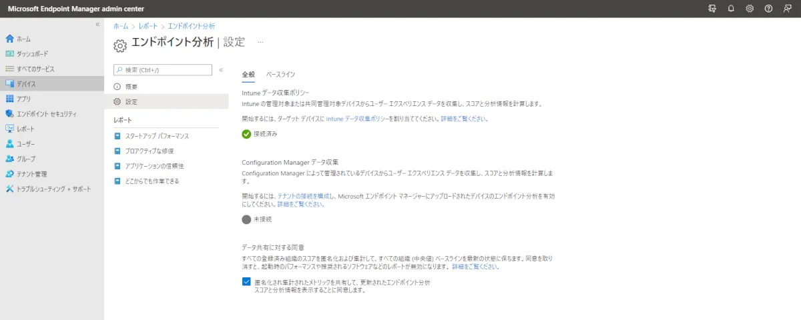The width and height of the screenshot is (801, 320).
Task: Click the スタートアップ パフォーマンス report icon
Action: (117, 136)
